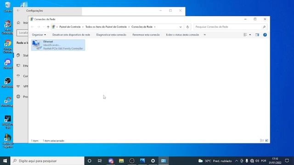Image resolution: width=294 pixels, height=165 pixels.
Task: Expand the view options dropdown arrow
Action: [x=250, y=35]
